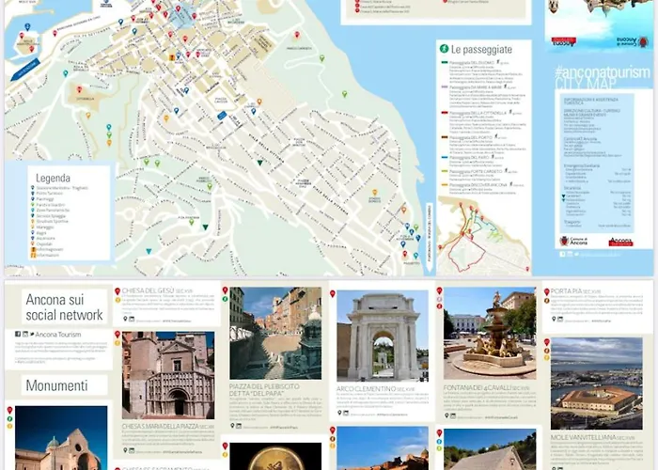Click the PORTA PIA title
This screenshot has height=470, width=658.
click(565, 291)
